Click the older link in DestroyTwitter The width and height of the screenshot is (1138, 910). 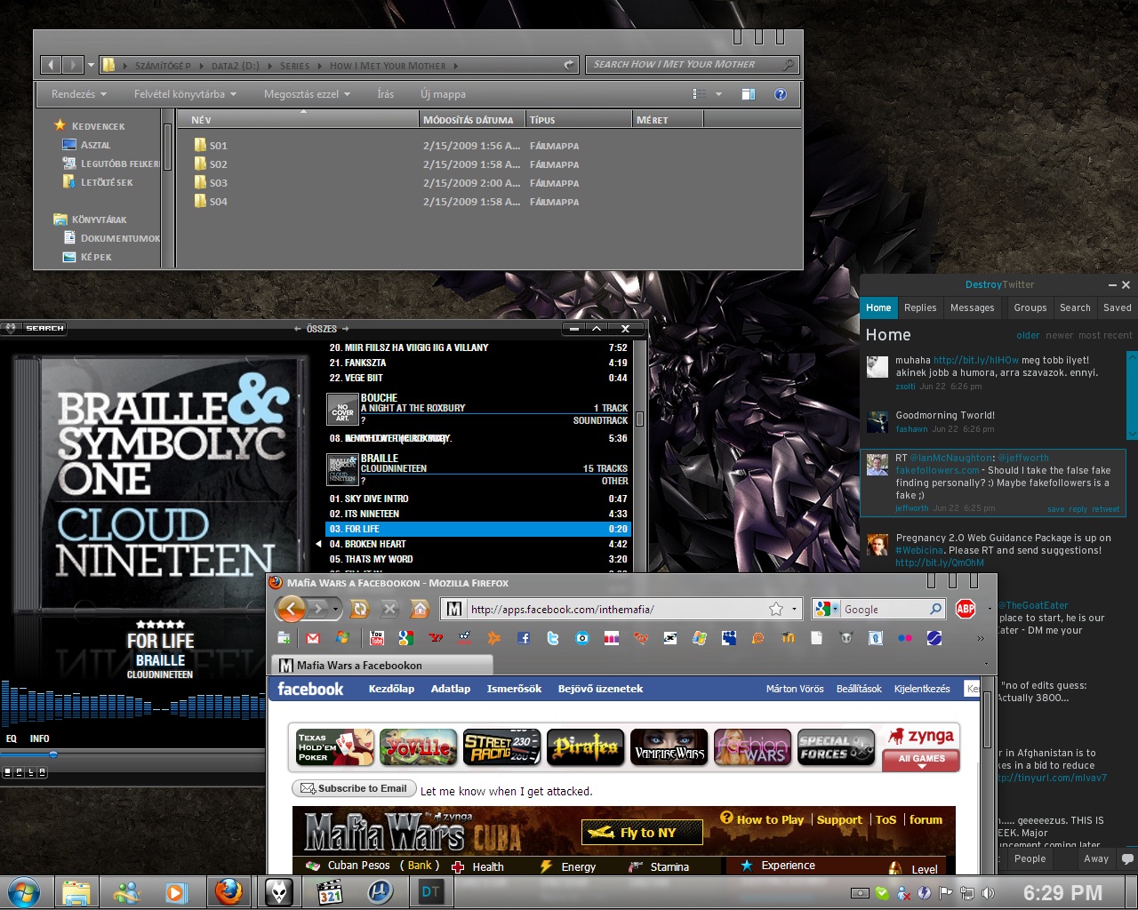[1028, 335]
